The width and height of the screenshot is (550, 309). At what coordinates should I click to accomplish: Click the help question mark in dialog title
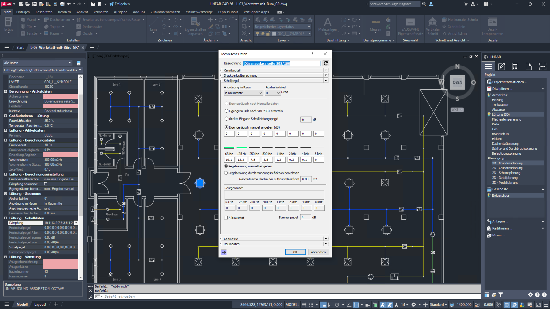pos(312,54)
